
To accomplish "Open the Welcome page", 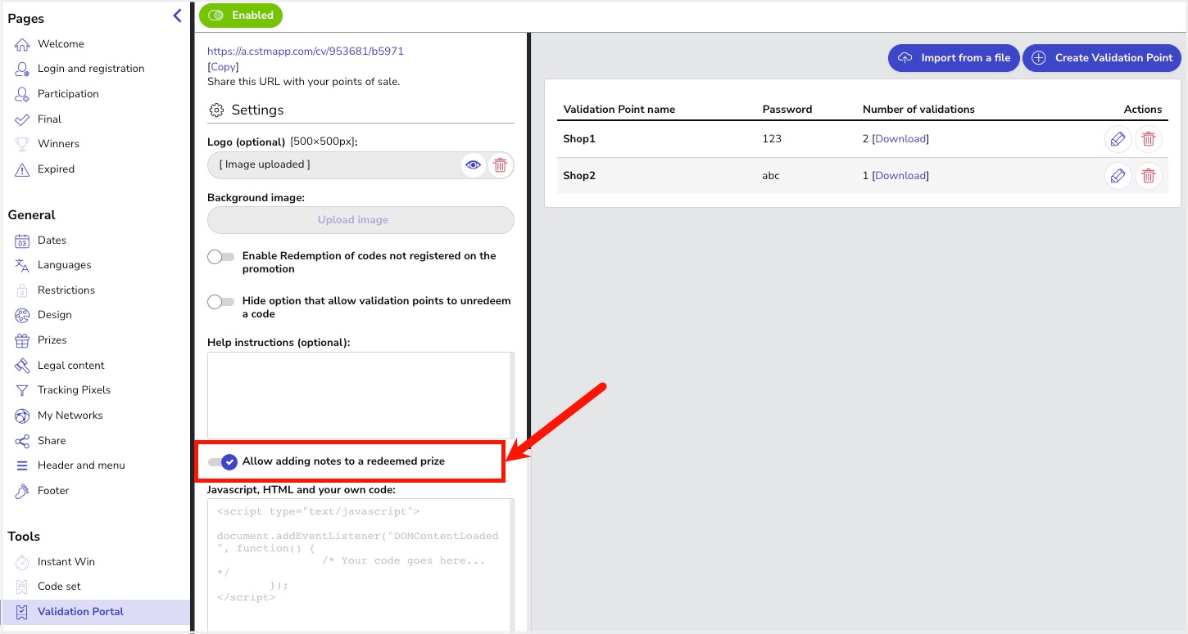I will pyautogui.click(x=61, y=44).
